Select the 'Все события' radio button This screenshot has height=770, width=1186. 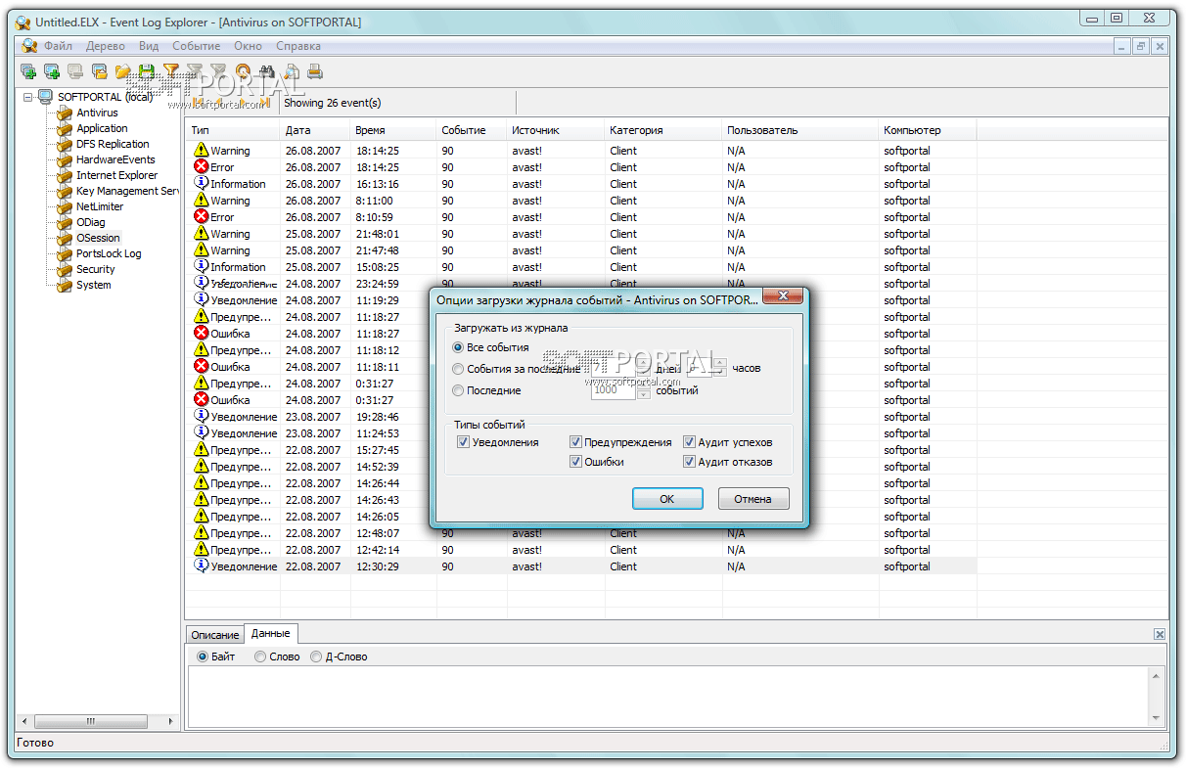[458, 347]
